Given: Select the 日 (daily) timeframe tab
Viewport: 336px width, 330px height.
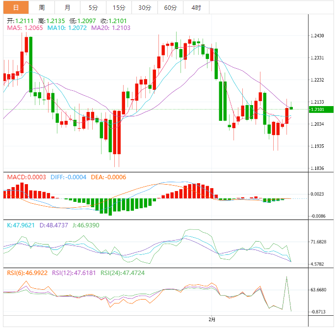Looking at the screenshot, I should 16,7.
